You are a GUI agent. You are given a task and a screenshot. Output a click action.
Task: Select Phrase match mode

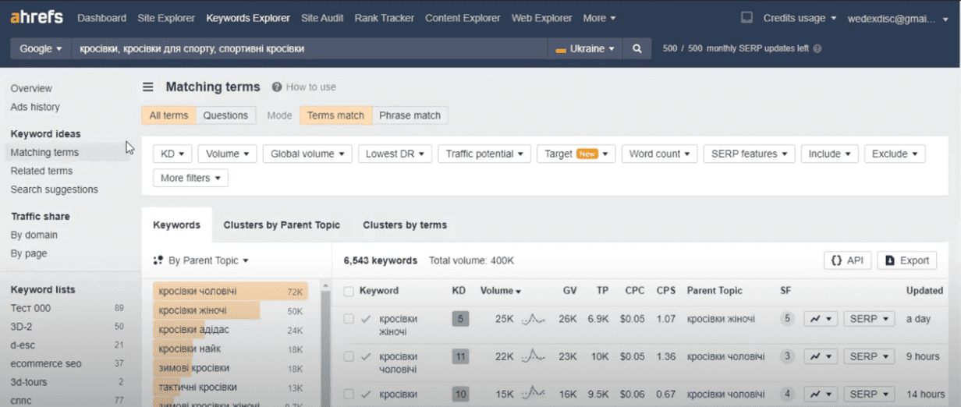410,115
